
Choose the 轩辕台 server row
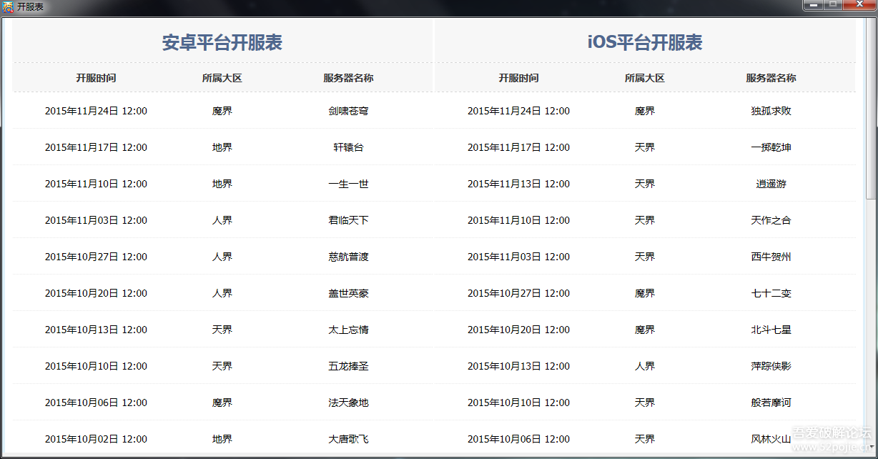[348, 147]
